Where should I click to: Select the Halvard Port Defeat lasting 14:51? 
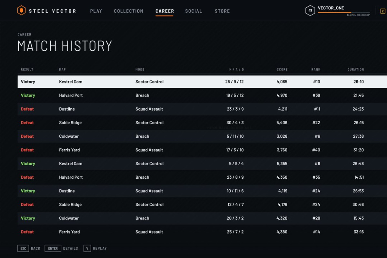pyautogui.click(x=202, y=177)
